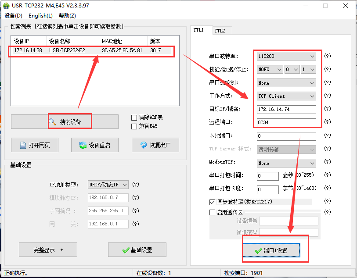357x278 pixels.
Task: Open the IP地址类型 DHCP/动态IP dropdown
Action: (x=125, y=185)
